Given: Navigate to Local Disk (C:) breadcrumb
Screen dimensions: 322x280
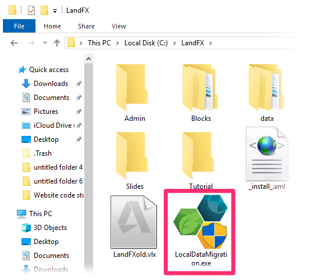Looking at the screenshot, I should 146,43.
